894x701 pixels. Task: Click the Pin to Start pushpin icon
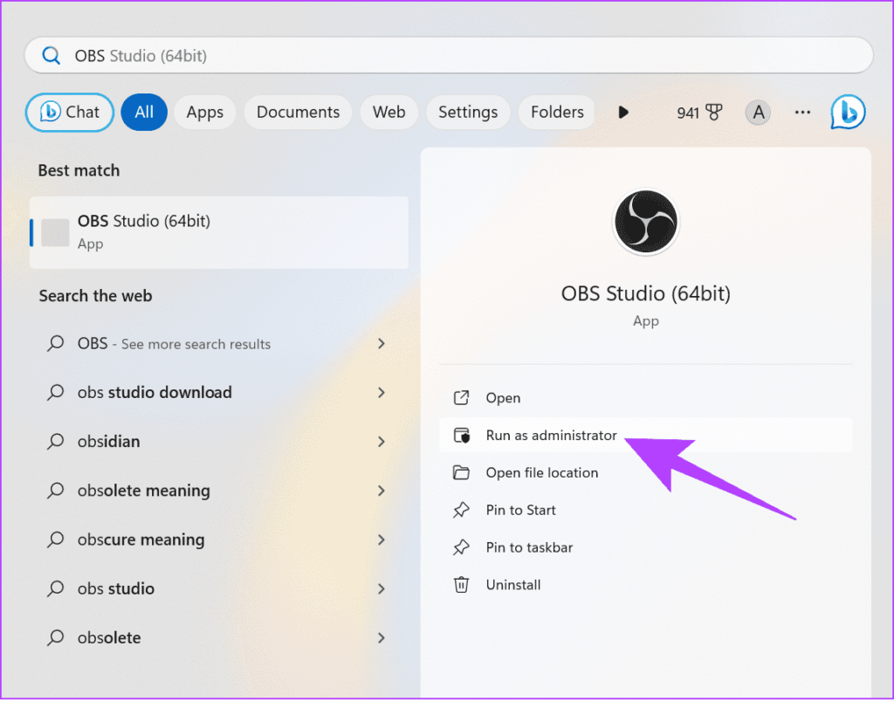[x=462, y=510]
